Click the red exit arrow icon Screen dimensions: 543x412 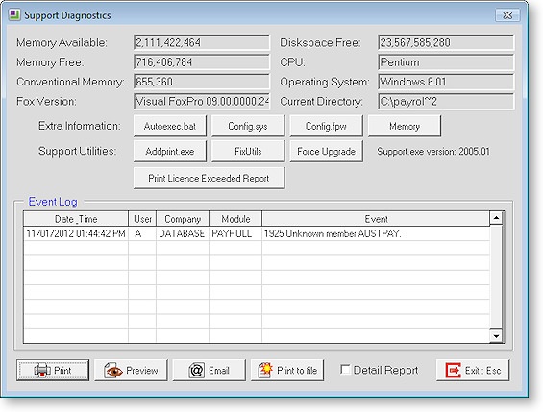pos(453,371)
